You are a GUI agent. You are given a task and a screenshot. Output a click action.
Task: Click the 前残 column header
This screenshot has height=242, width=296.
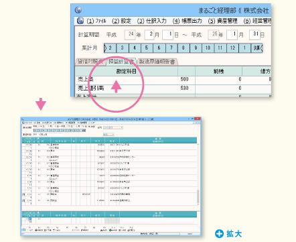pos(218,71)
